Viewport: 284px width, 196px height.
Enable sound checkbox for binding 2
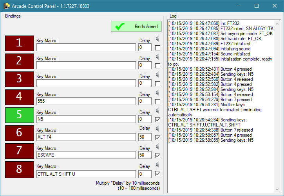[x=157, y=66]
